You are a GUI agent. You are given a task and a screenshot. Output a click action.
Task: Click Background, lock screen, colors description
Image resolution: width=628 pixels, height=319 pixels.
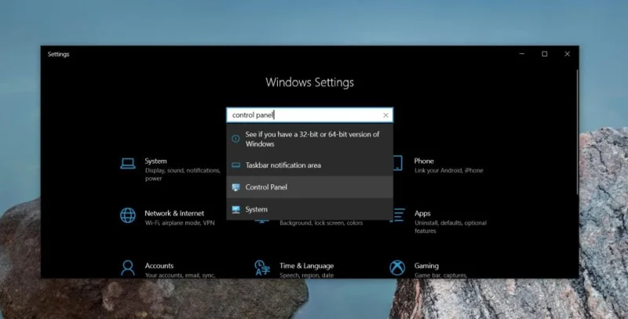321,223
